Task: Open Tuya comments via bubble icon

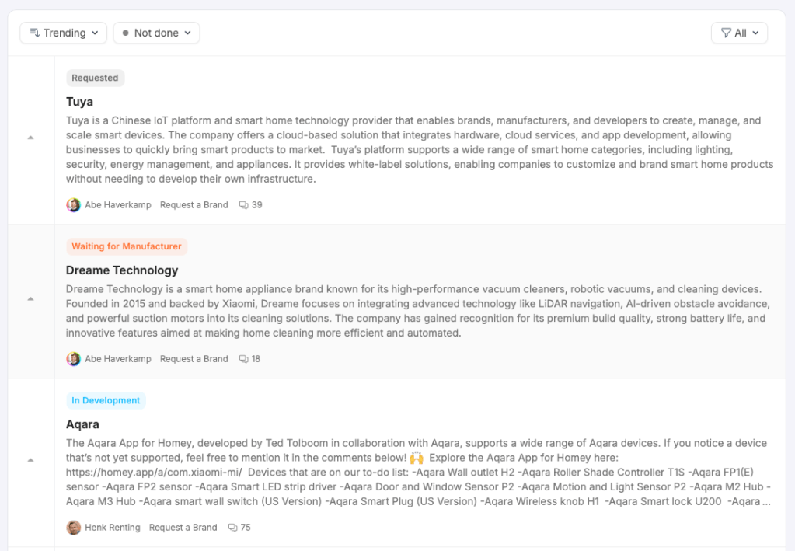Action: click(x=244, y=205)
